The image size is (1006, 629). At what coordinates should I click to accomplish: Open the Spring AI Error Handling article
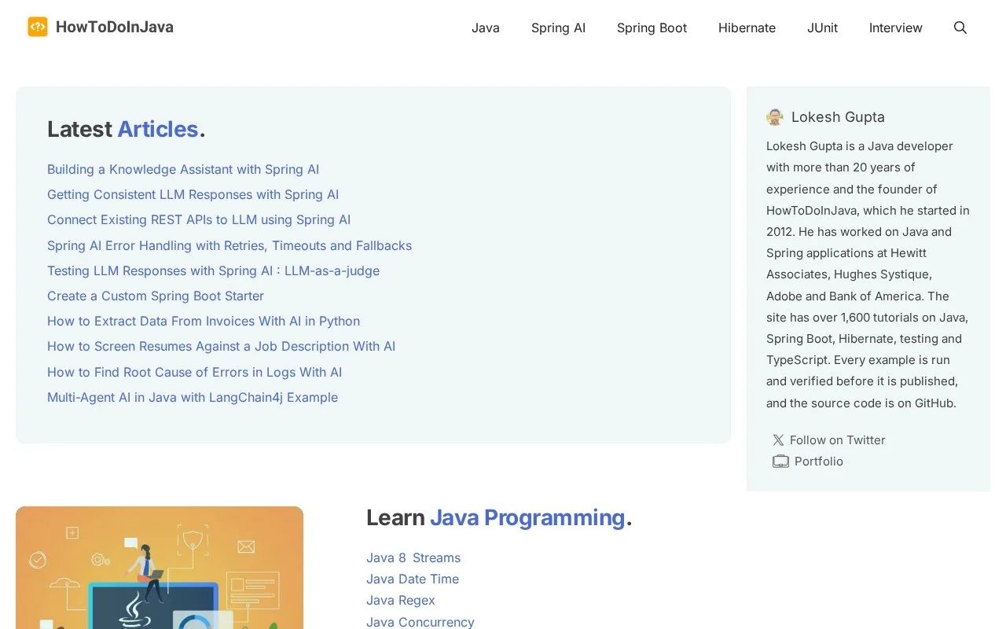point(229,245)
